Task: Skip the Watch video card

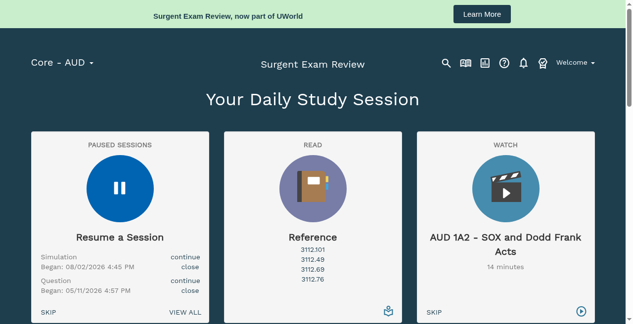Action: click(434, 313)
